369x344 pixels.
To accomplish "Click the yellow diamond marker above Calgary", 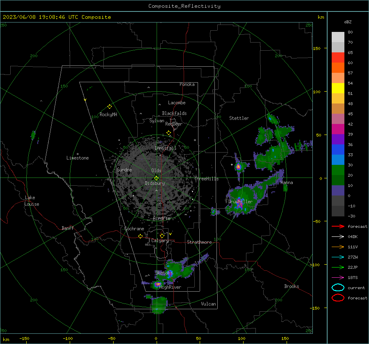I will click(x=162, y=236).
